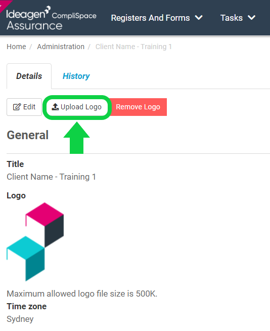
Task: Click the Edit button
Action: pyautogui.click(x=24, y=107)
